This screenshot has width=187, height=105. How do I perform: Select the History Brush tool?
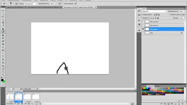coord(3,38)
